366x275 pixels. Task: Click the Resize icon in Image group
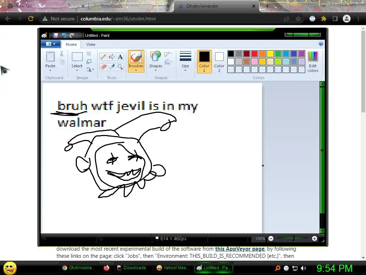[x=89, y=62]
